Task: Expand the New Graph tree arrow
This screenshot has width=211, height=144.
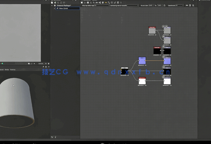Action: pos(54,8)
